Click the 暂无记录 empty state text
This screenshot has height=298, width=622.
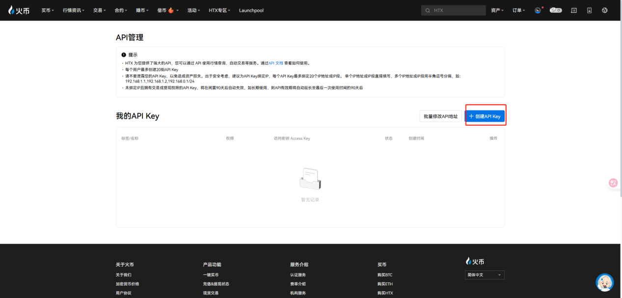pos(310,200)
